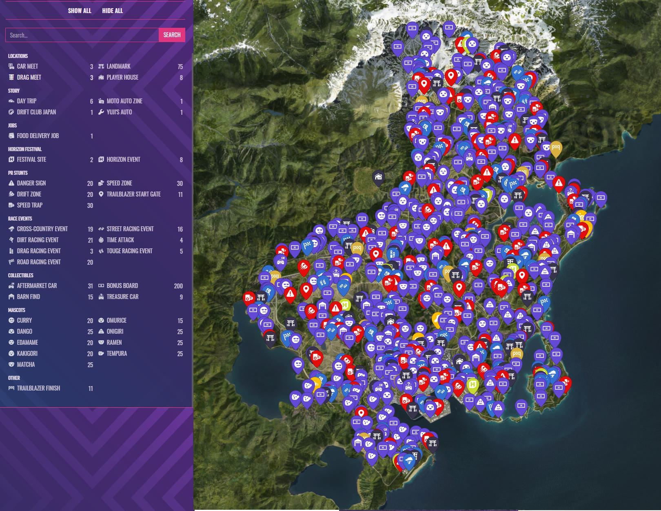Click the Time Attack stopwatch icon
The width and height of the screenshot is (661, 511).
pyautogui.click(x=101, y=240)
